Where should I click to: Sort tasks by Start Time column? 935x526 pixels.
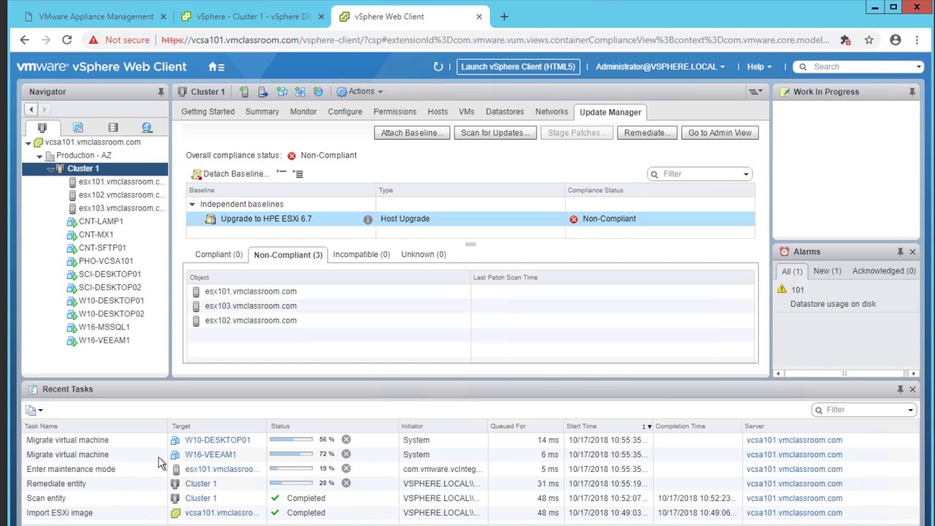click(x=581, y=426)
